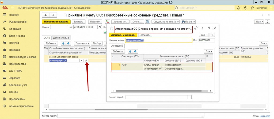Open the Банк и касса section
Image resolution: width=274 pixels, height=119 pixels.
point(17,36)
